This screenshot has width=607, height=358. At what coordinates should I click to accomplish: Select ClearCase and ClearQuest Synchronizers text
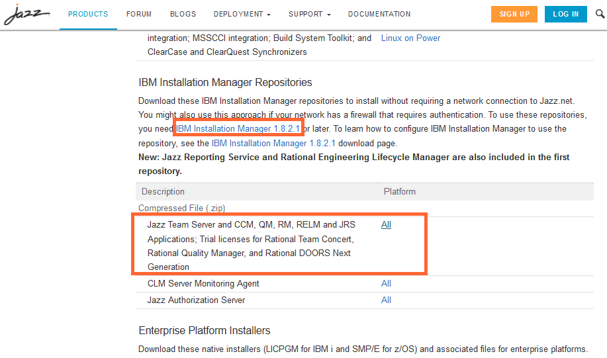(x=227, y=52)
